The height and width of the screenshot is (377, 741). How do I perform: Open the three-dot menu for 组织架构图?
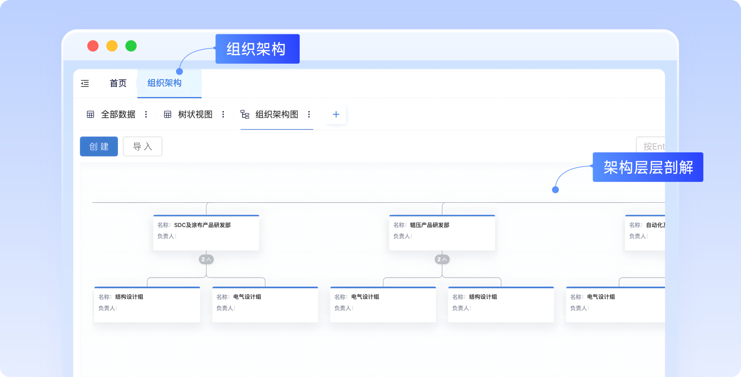pyautogui.click(x=309, y=114)
